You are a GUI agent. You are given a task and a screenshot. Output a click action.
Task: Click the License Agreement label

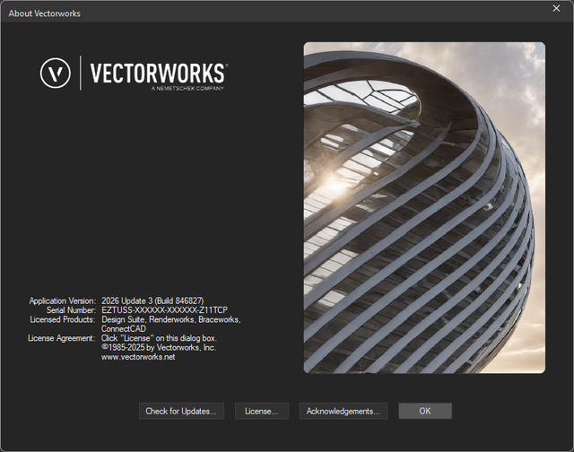pos(62,338)
